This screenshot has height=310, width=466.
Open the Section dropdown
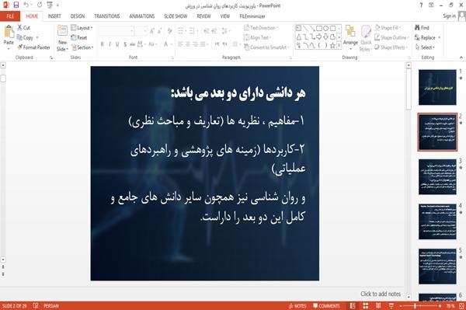click(x=82, y=47)
